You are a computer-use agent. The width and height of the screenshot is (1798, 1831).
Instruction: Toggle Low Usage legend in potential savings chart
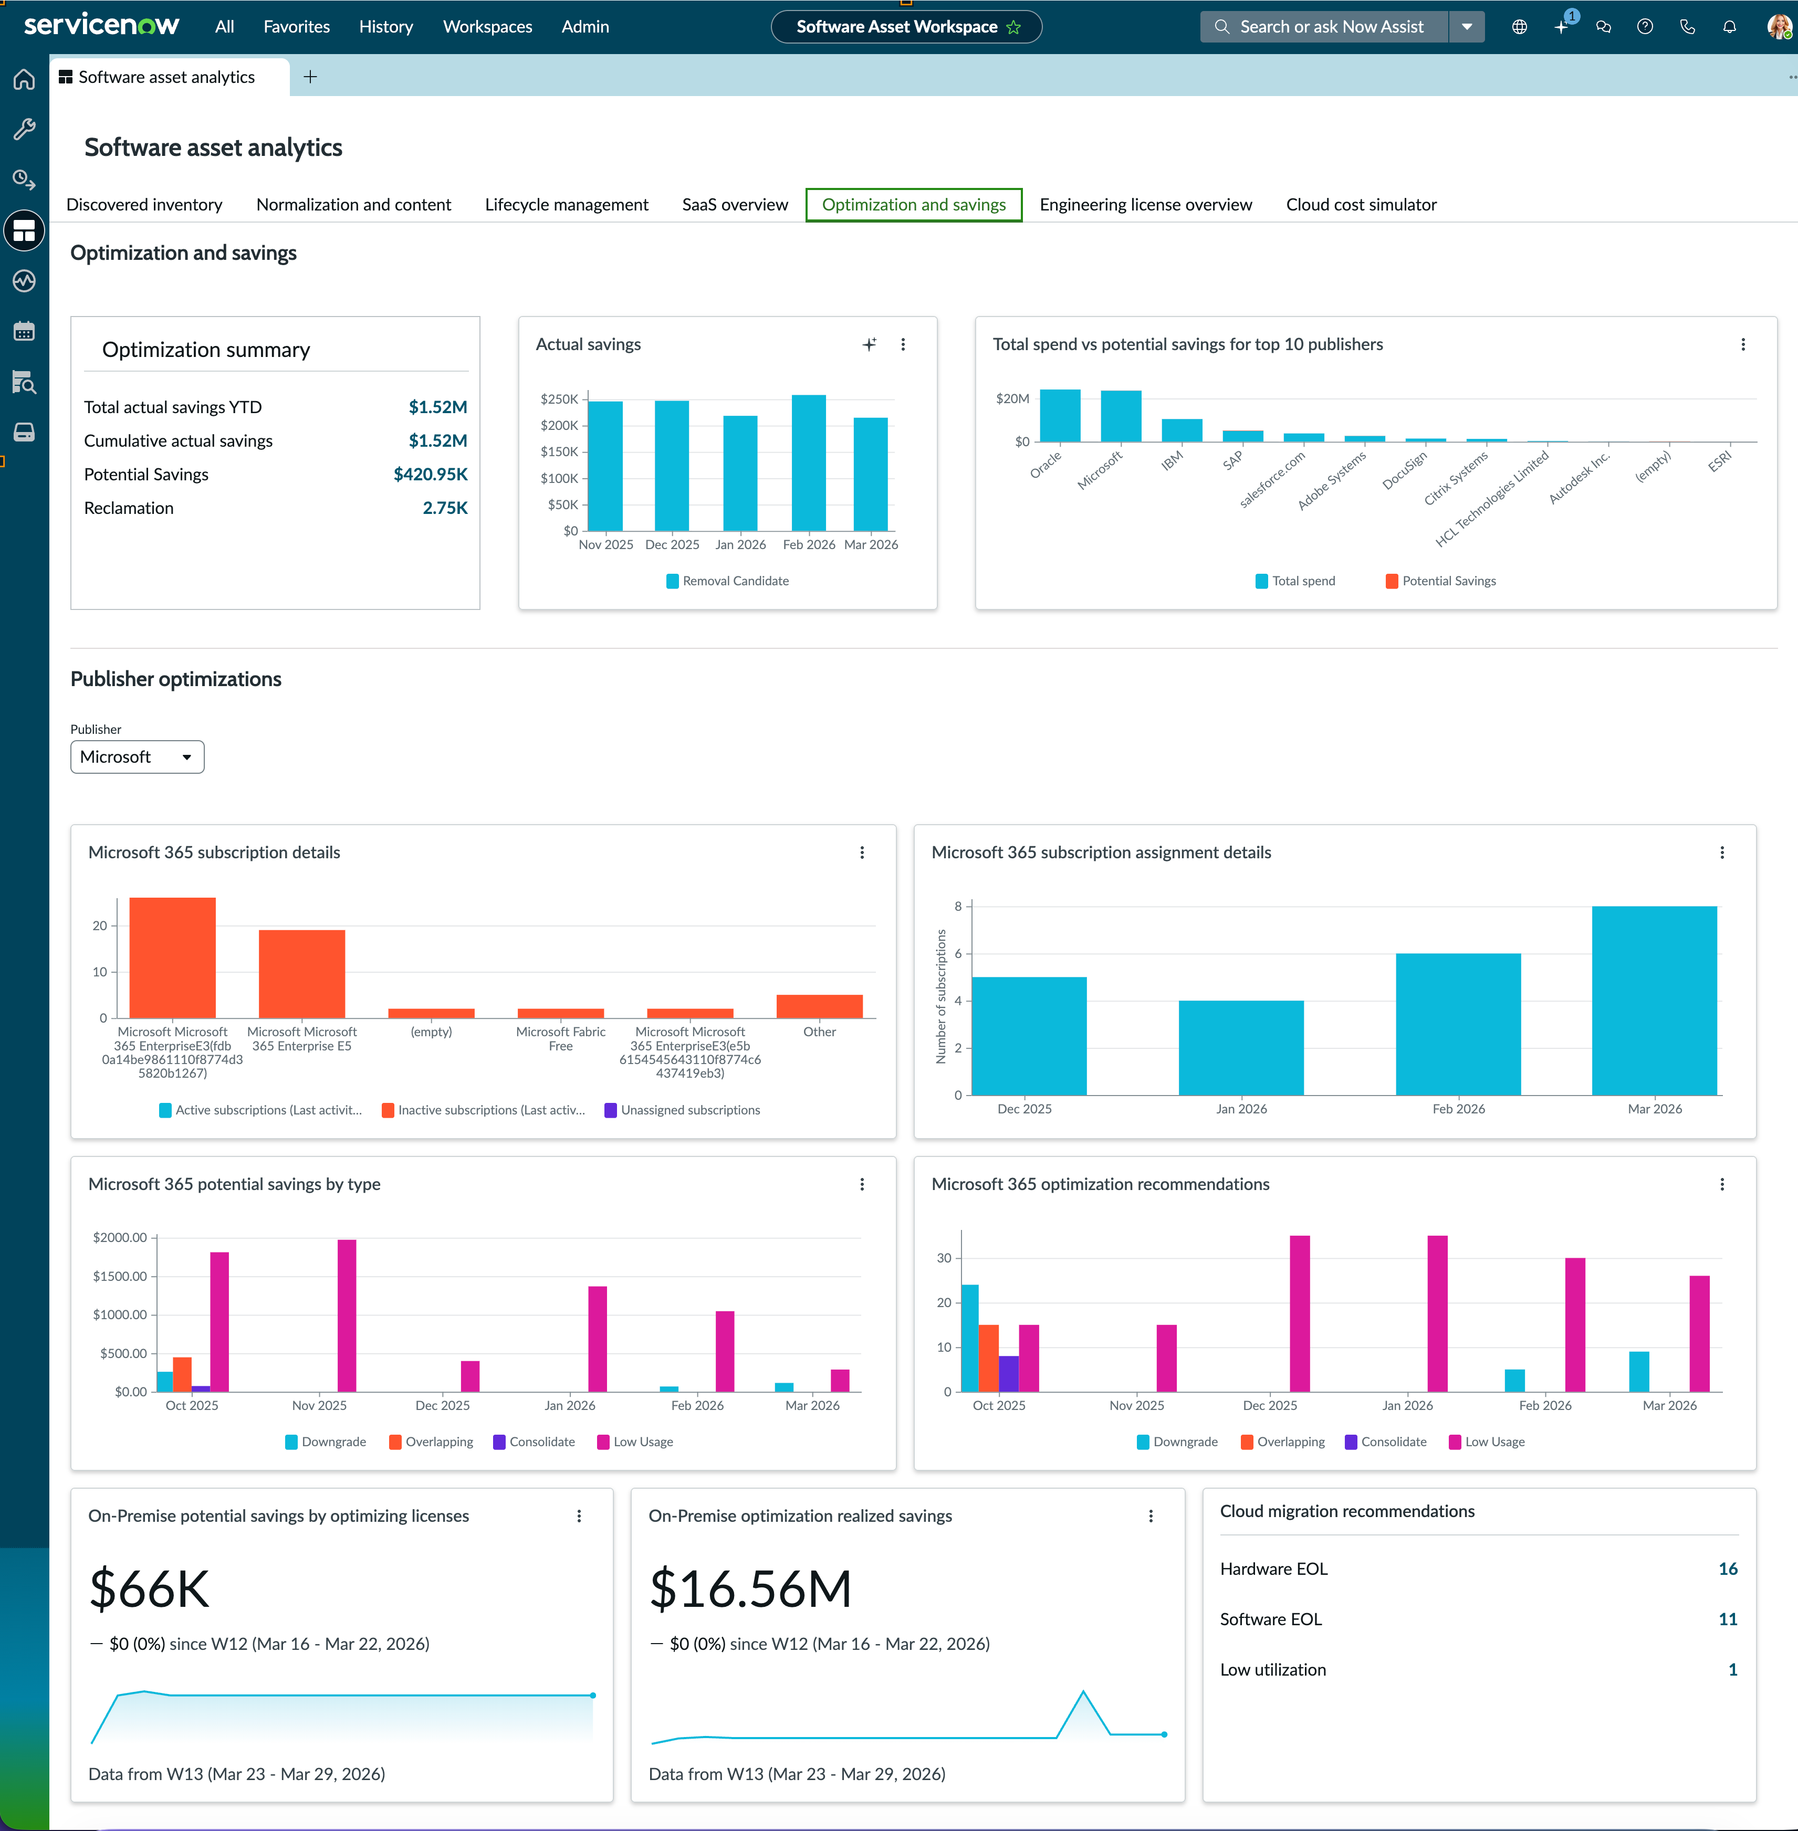(x=634, y=1441)
